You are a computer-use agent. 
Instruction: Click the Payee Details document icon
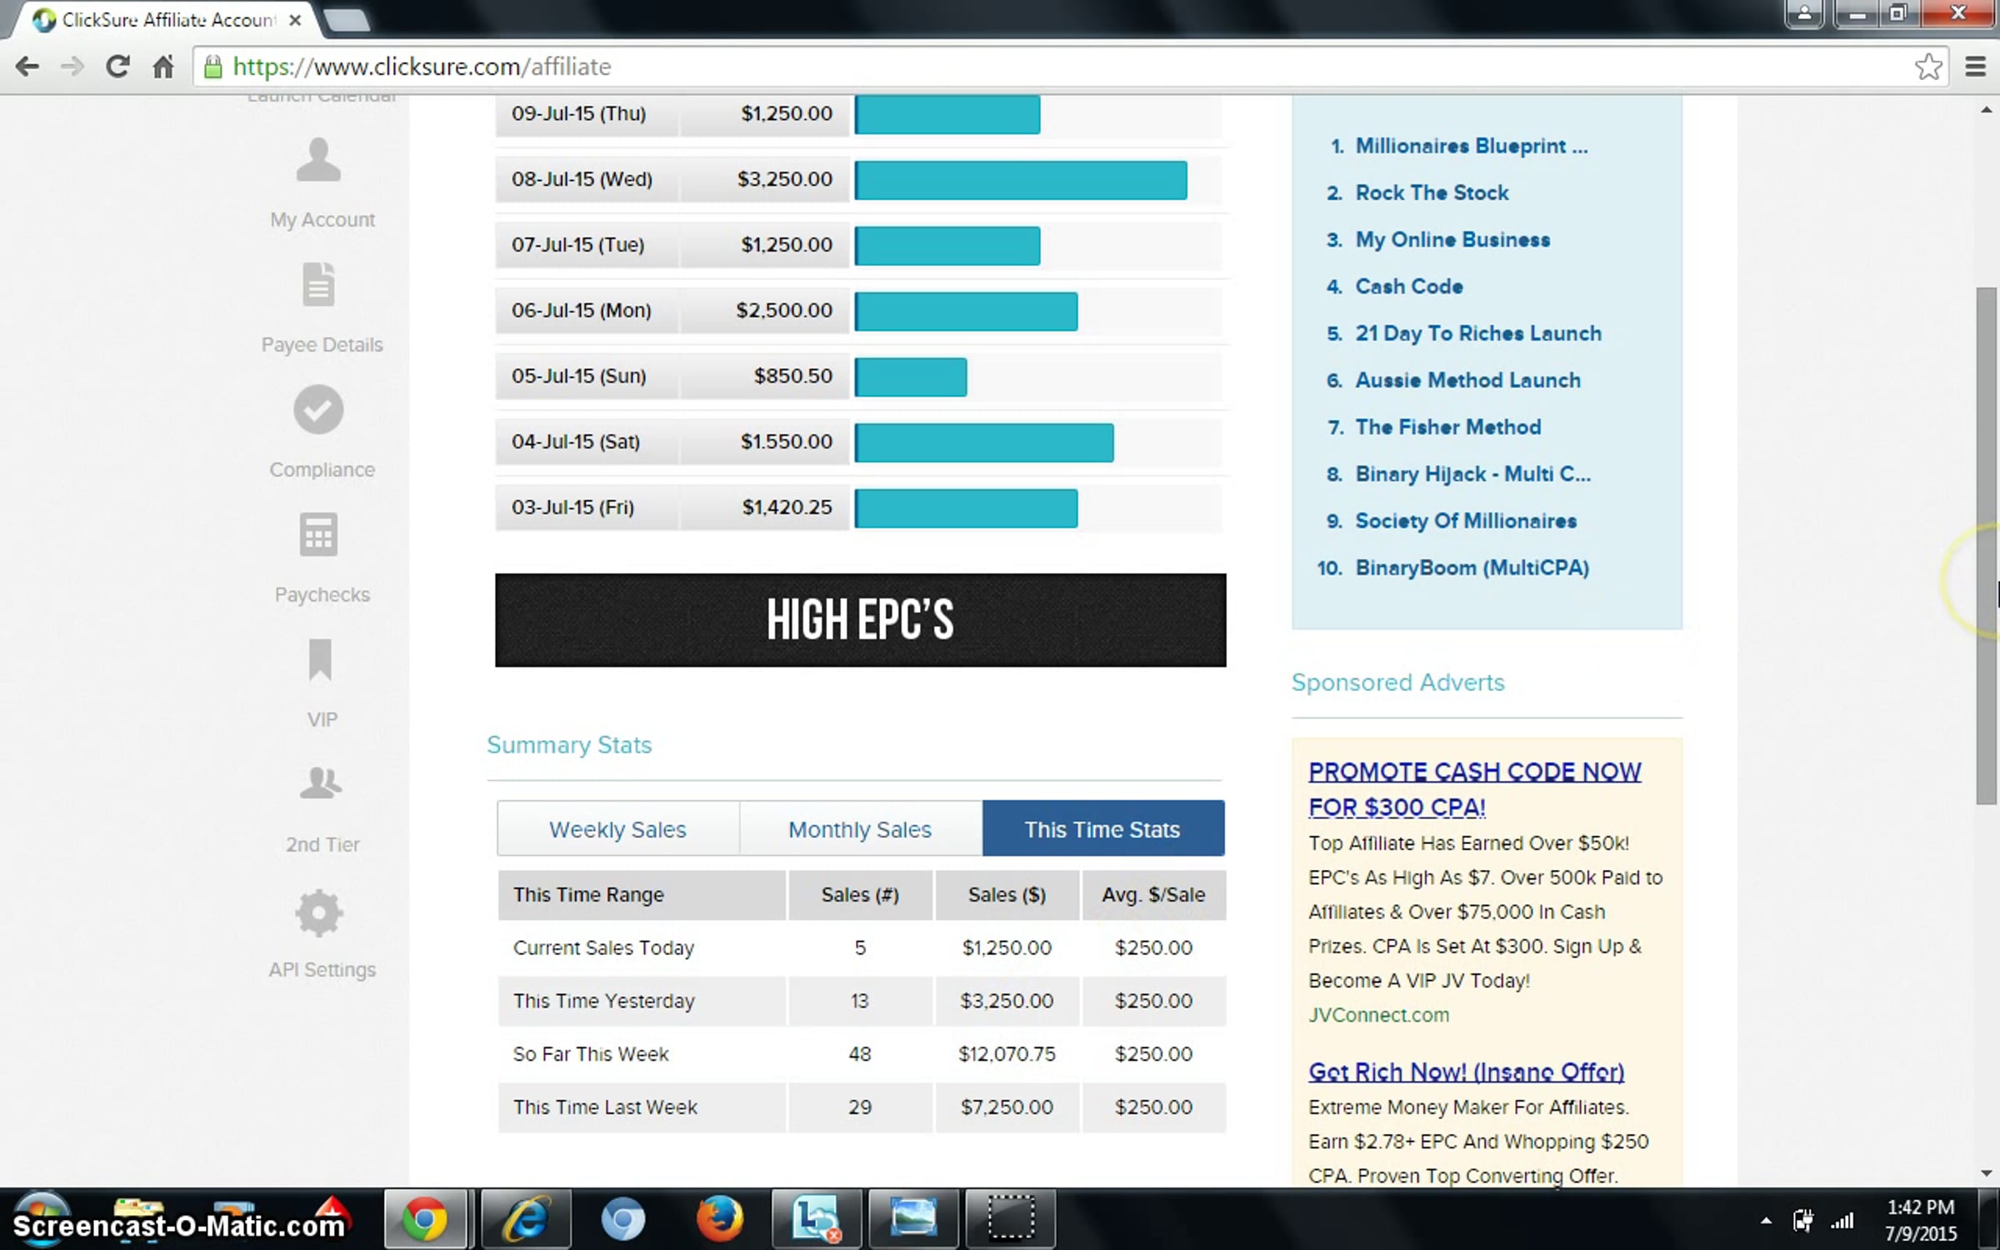318,284
